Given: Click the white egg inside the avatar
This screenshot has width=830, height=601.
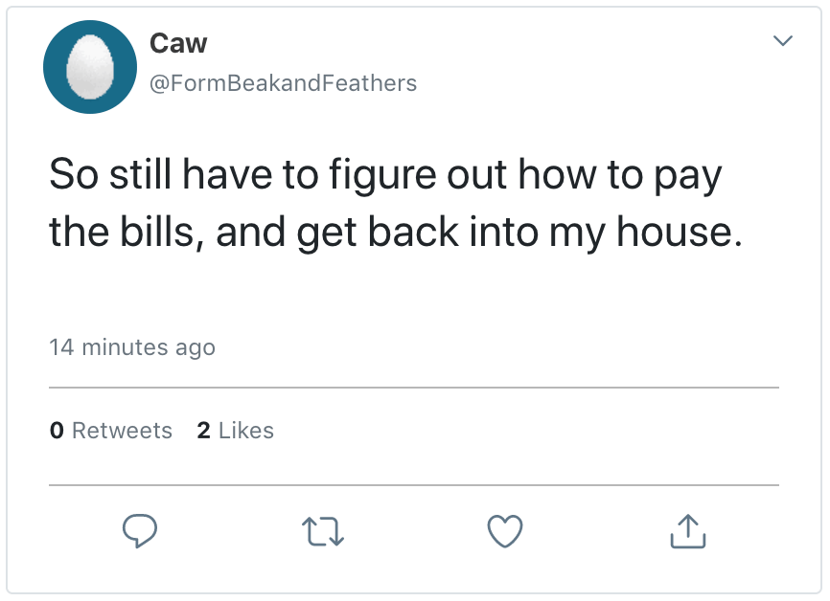Looking at the screenshot, I should 90,69.
